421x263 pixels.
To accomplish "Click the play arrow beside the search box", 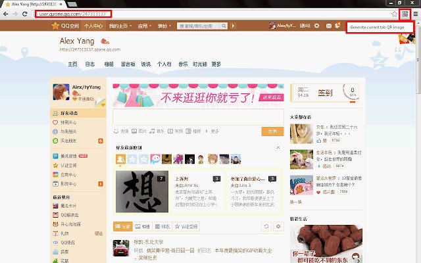I will (233, 26).
